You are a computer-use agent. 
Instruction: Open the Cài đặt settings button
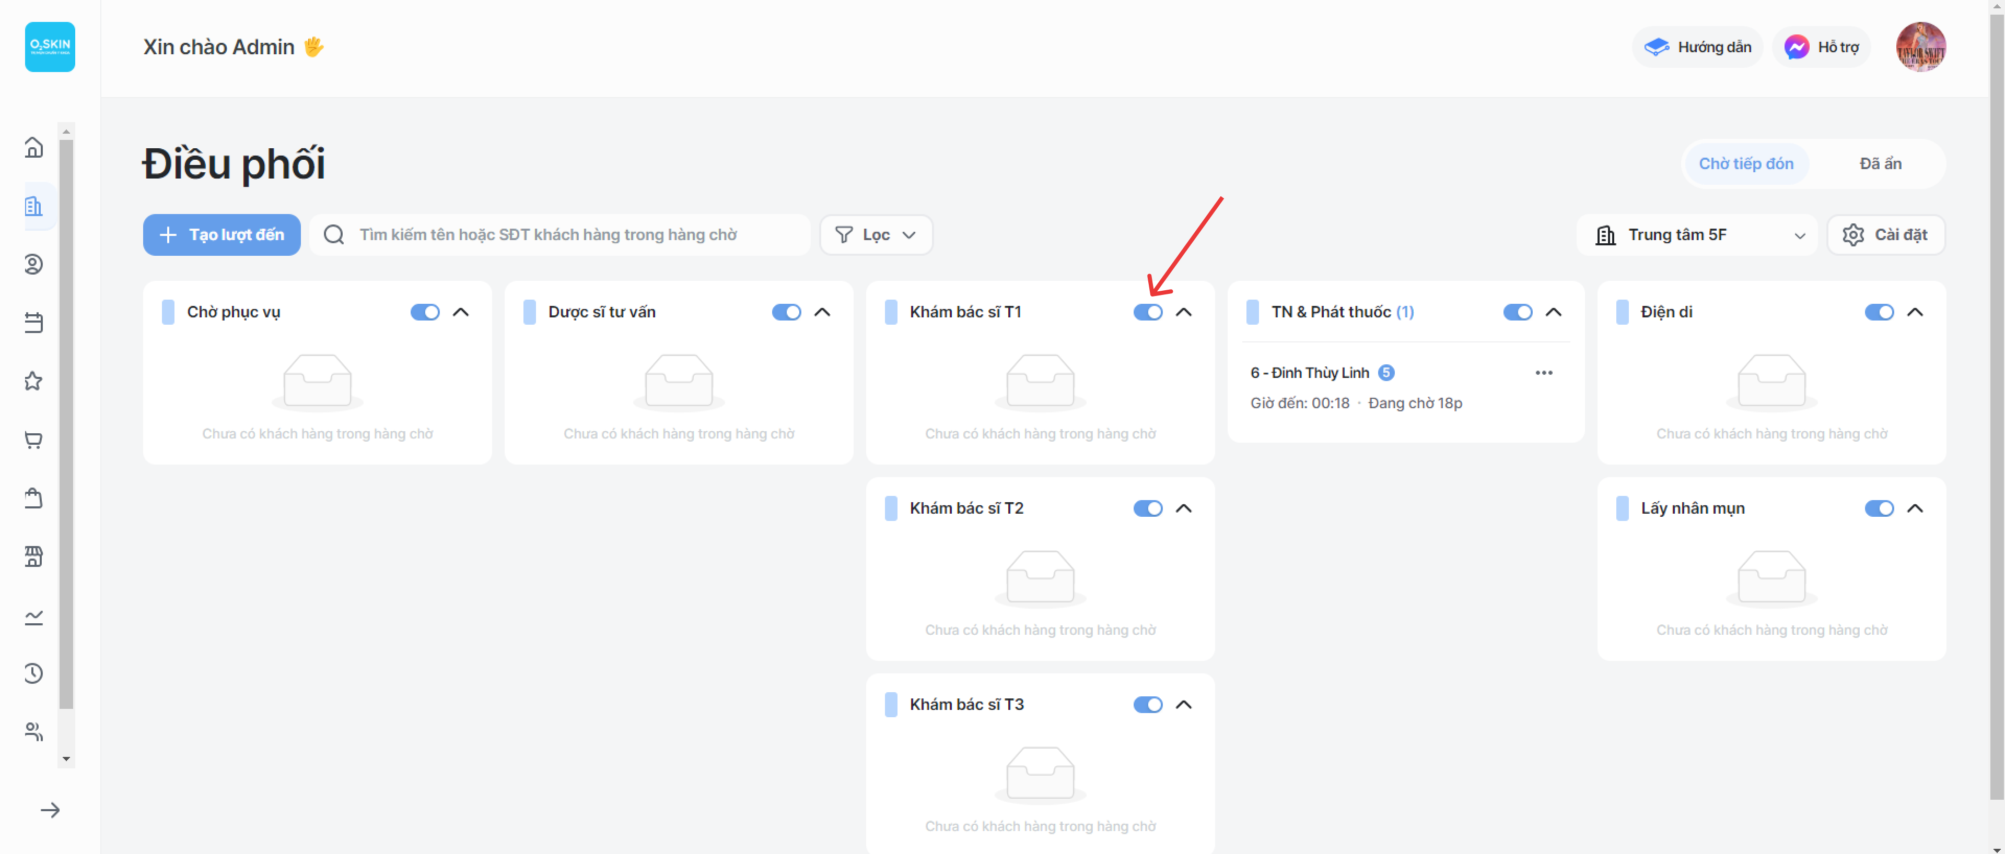pos(1885,235)
